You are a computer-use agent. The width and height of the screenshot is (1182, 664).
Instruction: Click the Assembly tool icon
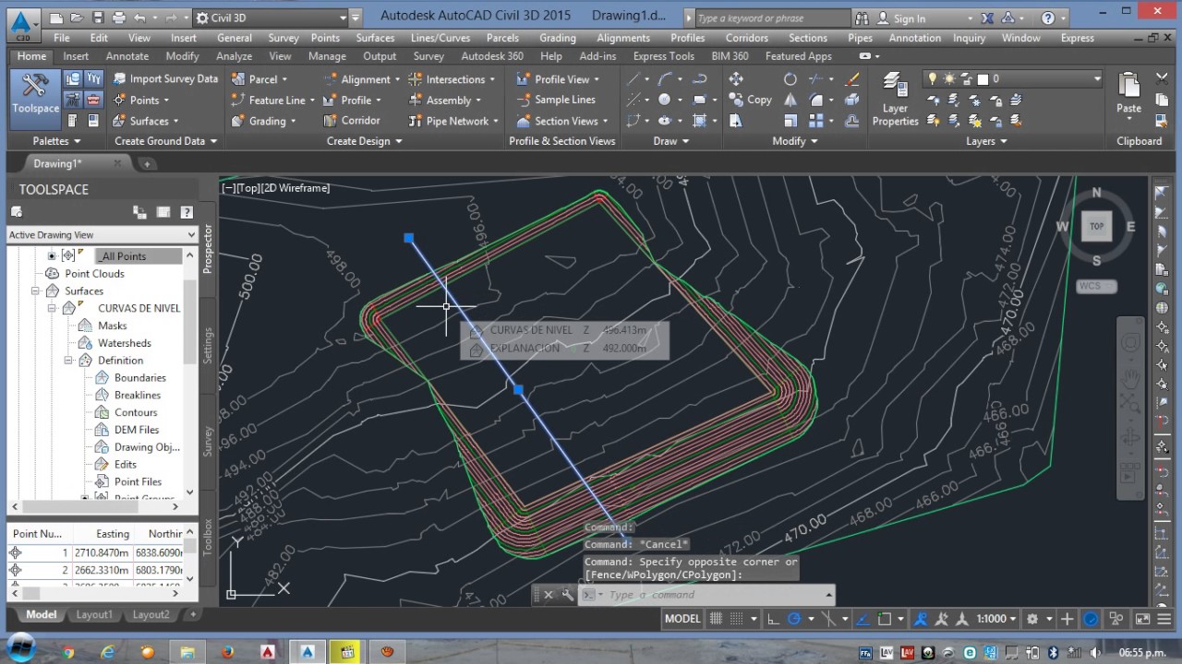[416, 101]
